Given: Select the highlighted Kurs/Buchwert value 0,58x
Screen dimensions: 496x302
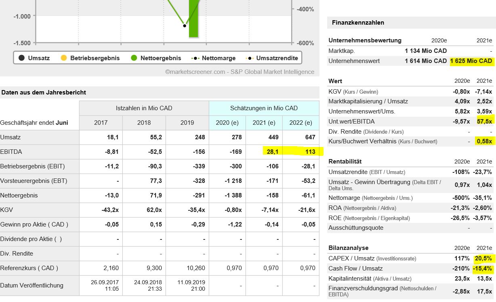Looking at the screenshot, I should point(485,141).
